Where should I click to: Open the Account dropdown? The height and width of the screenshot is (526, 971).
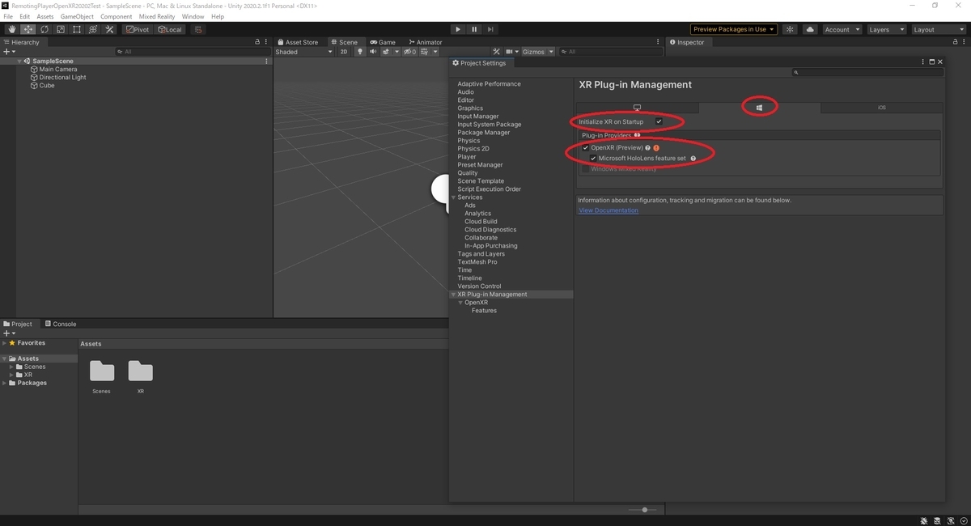click(842, 29)
